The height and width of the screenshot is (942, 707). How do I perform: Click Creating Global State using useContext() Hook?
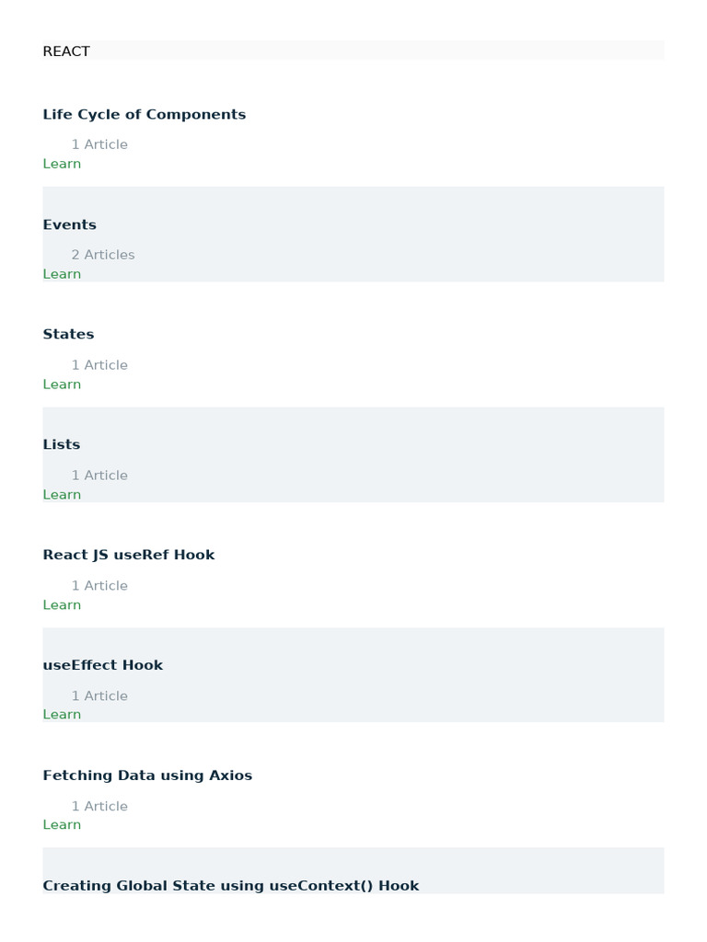click(x=231, y=886)
